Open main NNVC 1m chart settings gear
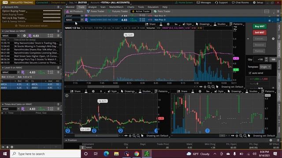 (x=168, y=24)
